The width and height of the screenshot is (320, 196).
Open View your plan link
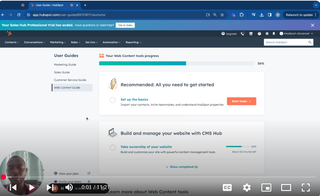pos(69,173)
